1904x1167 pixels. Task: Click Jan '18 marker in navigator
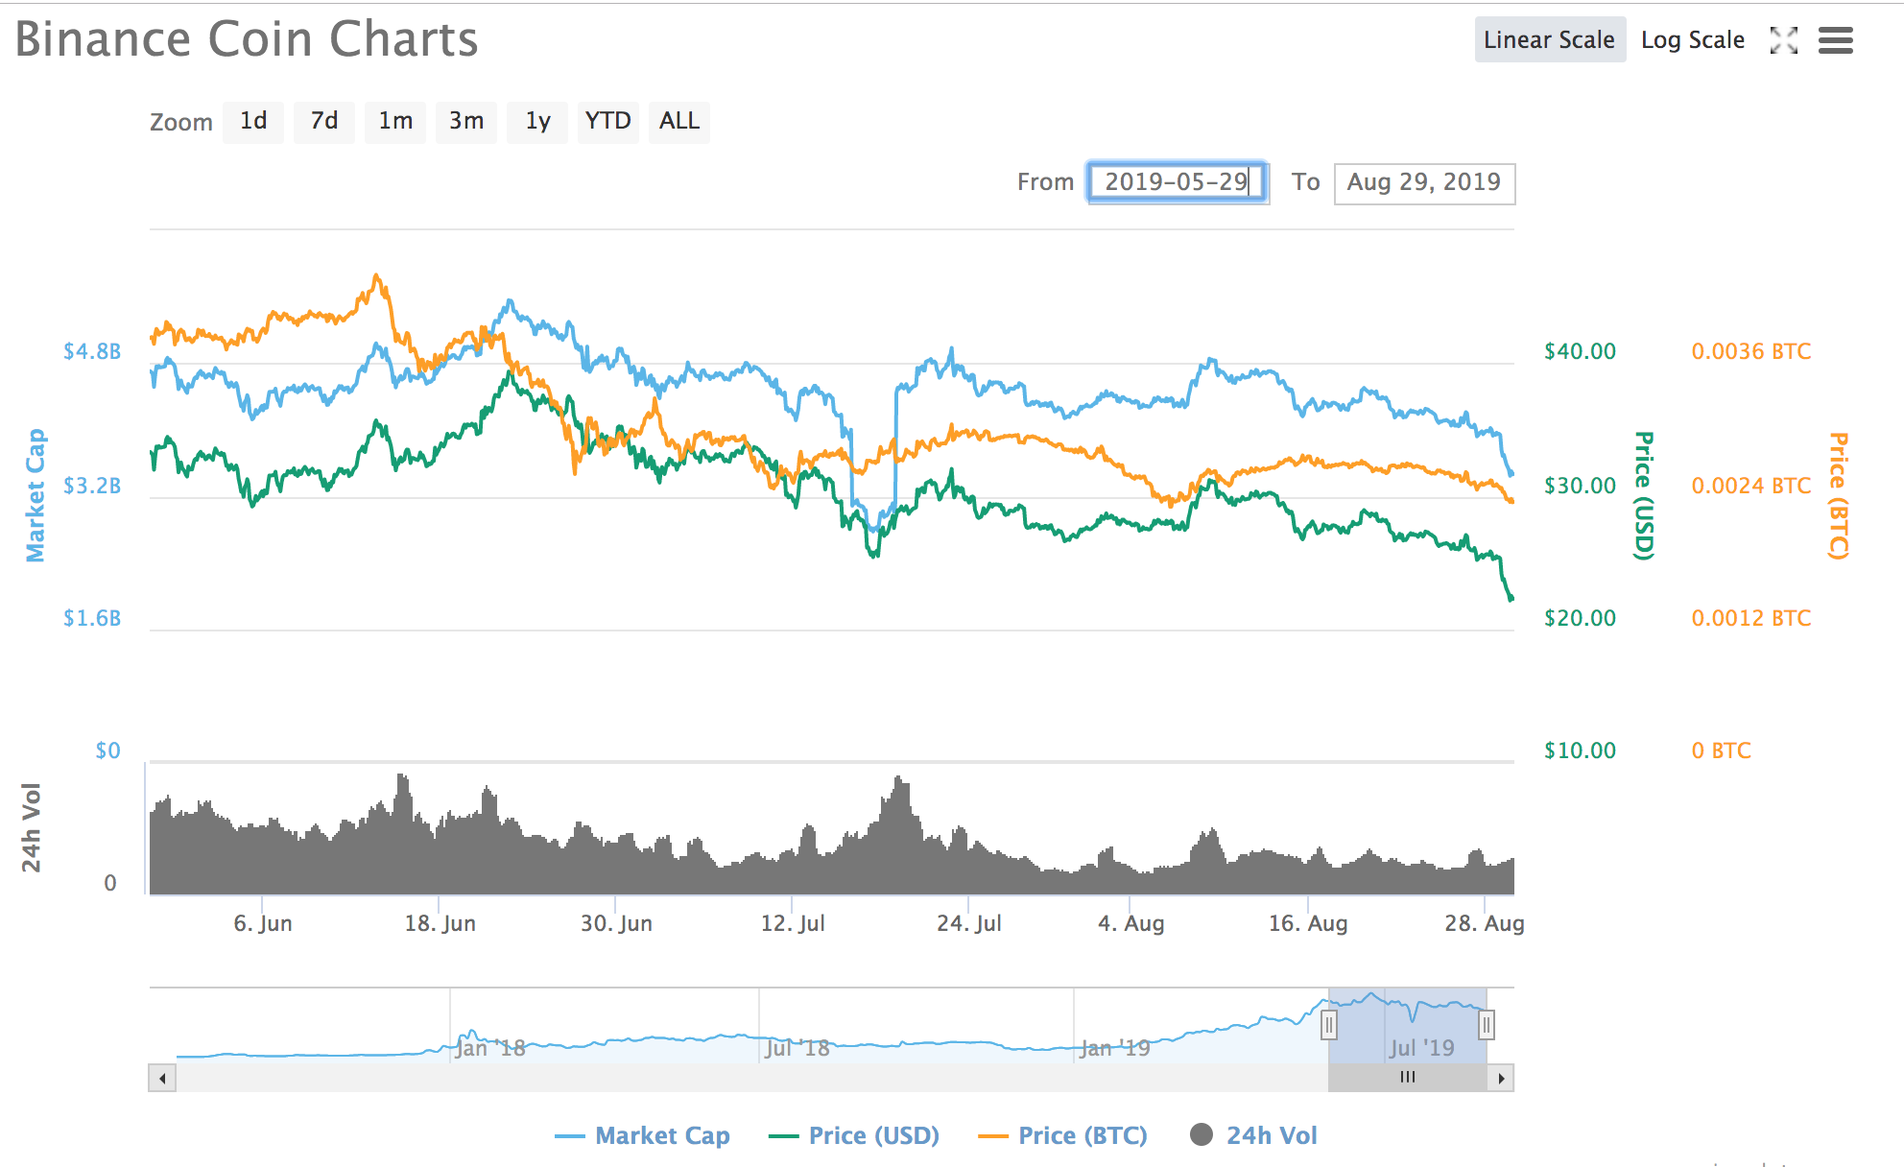(x=490, y=1048)
